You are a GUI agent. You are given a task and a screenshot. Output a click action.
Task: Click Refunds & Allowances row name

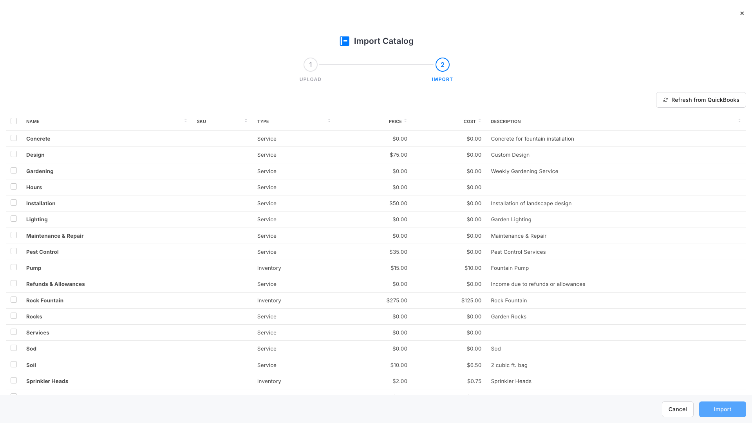(x=56, y=284)
